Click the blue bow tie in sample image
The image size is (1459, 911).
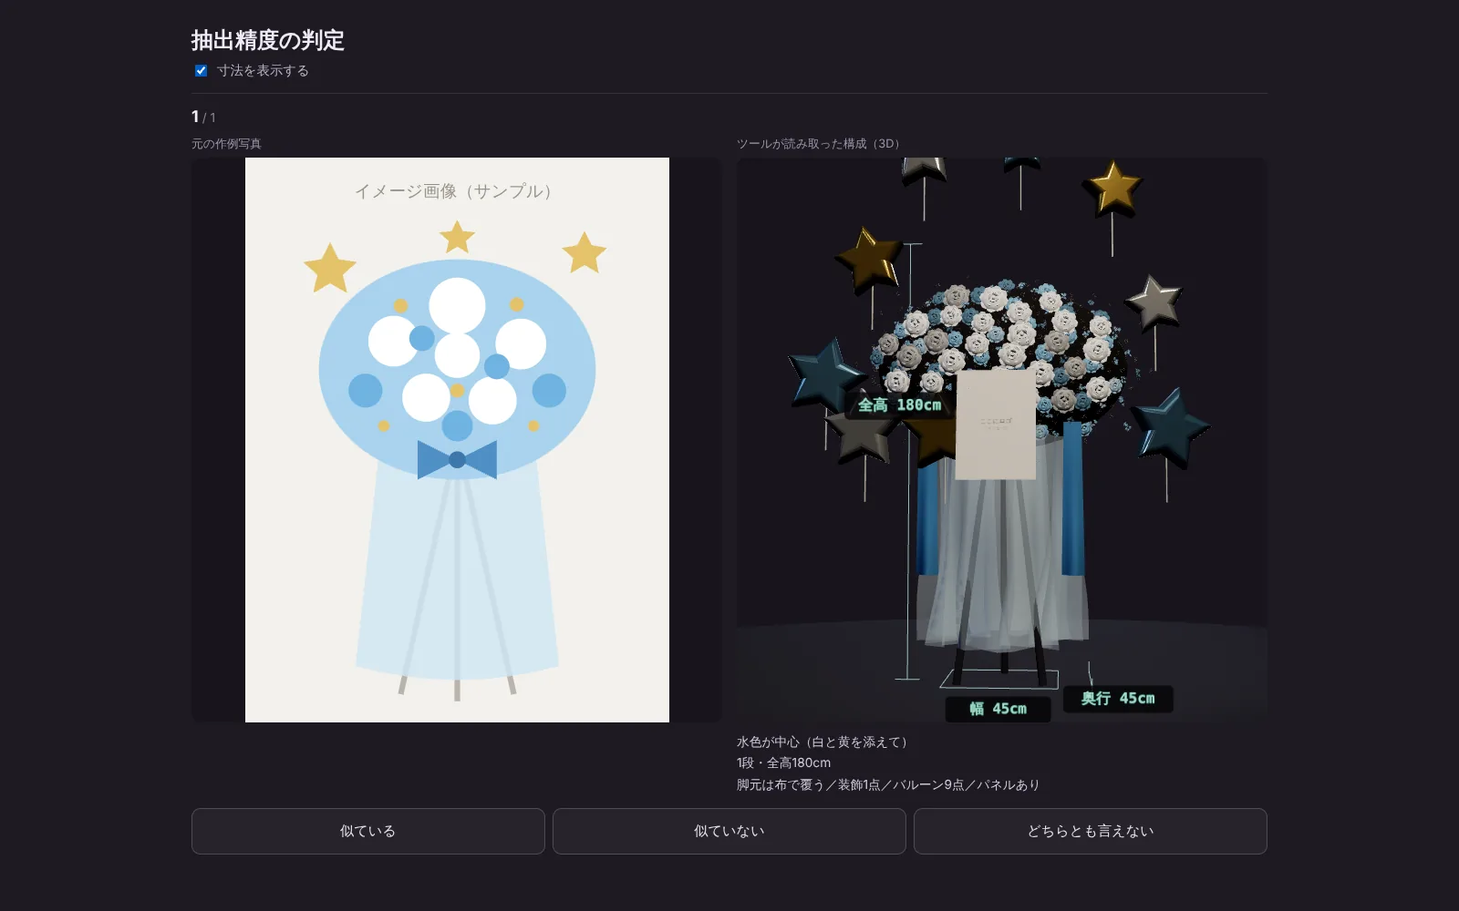[x=457, y=459]
